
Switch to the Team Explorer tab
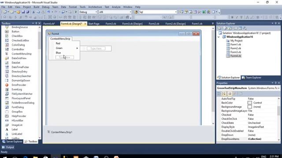[x=252, y=78]
